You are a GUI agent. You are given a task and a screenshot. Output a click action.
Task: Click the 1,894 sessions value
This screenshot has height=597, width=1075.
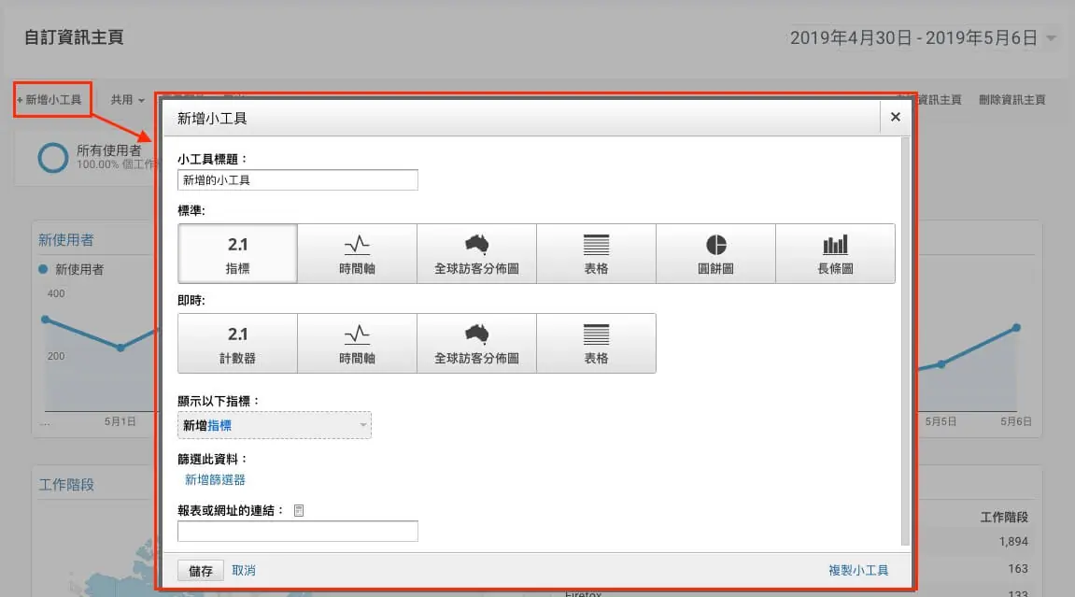(1013, 542)
